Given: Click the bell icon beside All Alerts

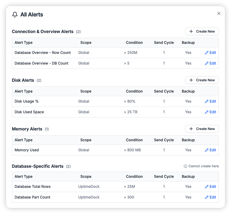Looking at the screenshot, I should pos(15,15).
